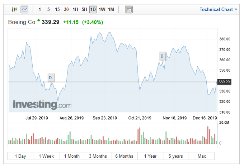
Task: Select the 1M monthly interval
Action: (x=111, y=10)
